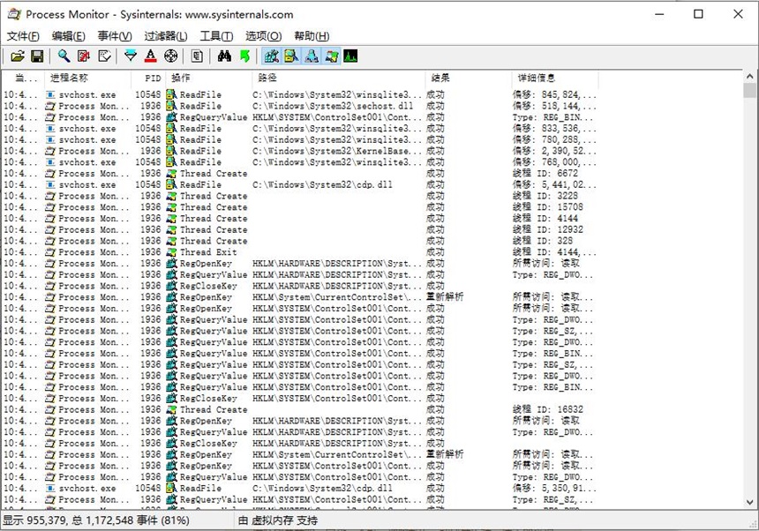
Task: Select the Include Process From Window target icon
Action: click(171, 56)
